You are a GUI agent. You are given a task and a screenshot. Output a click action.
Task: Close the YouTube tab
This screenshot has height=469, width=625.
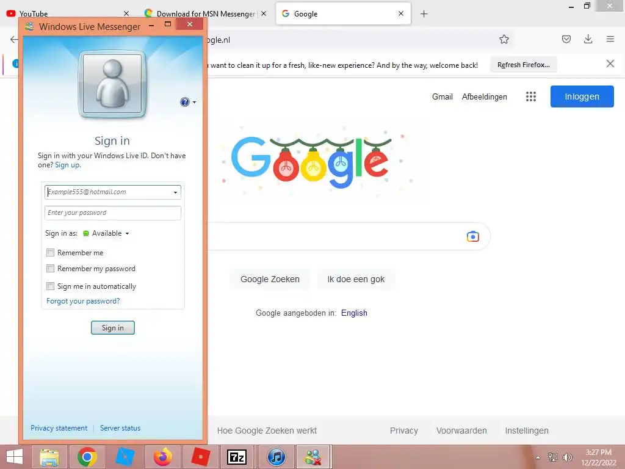tap(126, 13)
